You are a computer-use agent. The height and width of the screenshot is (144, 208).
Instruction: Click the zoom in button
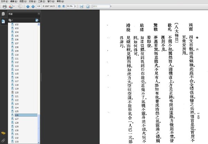click(64, 6)
